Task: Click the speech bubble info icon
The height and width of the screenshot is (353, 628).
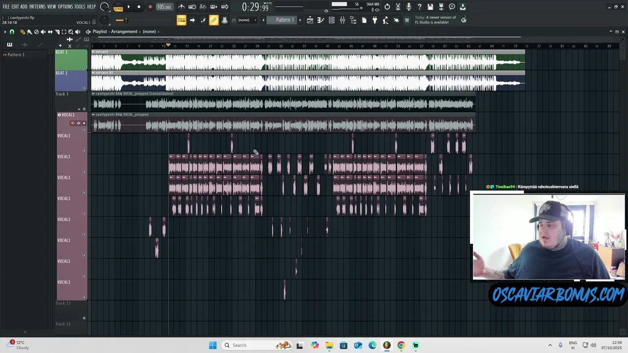Action: point(452,7)
